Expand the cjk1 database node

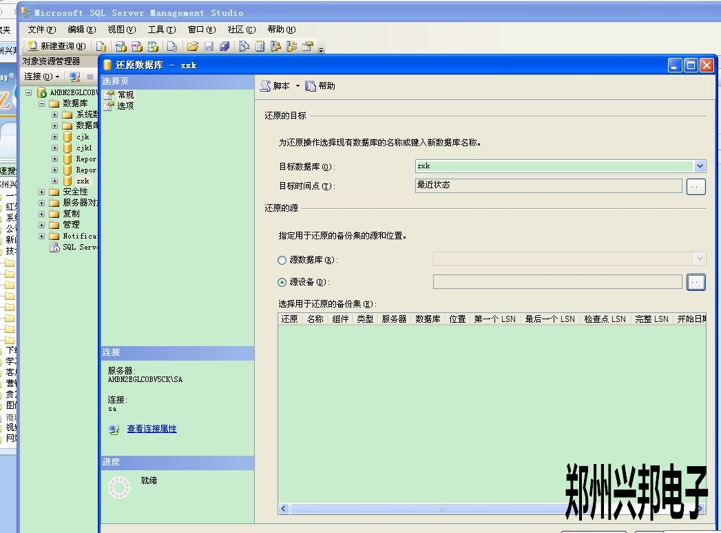(54, 148)
